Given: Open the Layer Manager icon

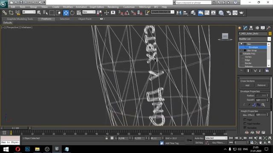Looking at the screenshot, I should click(x=193, y=13).
